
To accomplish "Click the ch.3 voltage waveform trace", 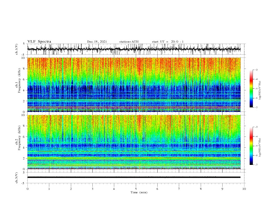I will coord(134,177).
